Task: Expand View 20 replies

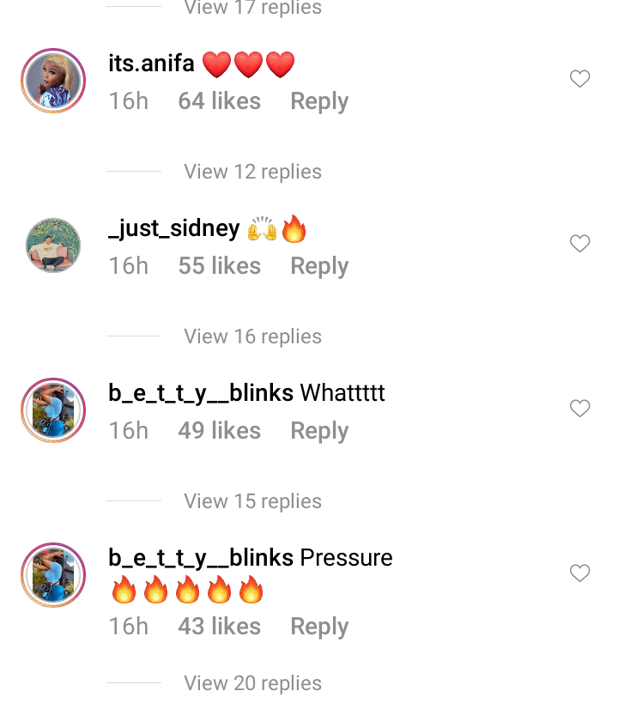Action: (252, 683)
